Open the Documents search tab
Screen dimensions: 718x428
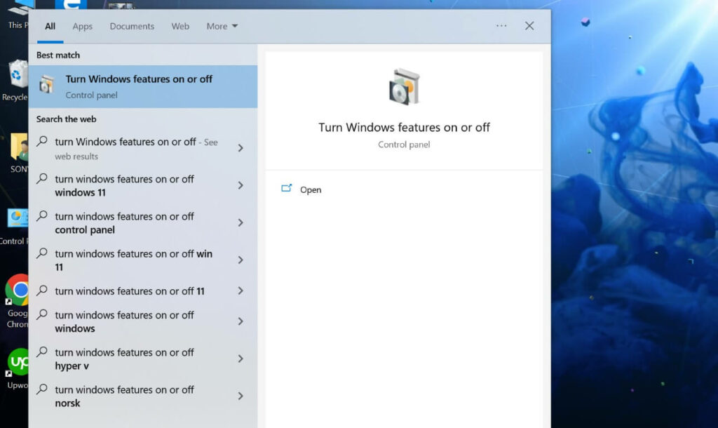(x=132, y=27)
